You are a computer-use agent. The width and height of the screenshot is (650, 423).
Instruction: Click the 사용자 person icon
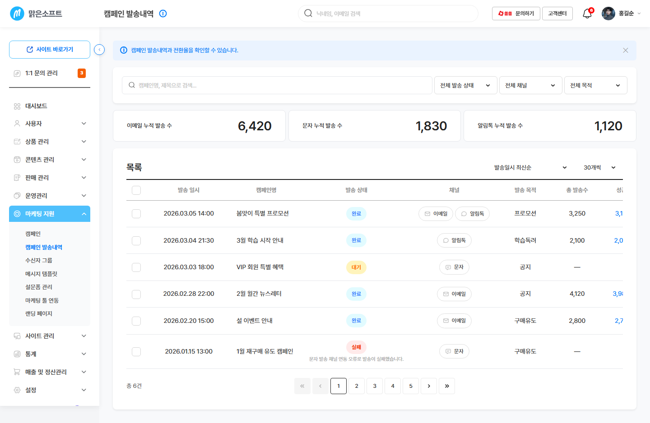(x=17, y=124)
